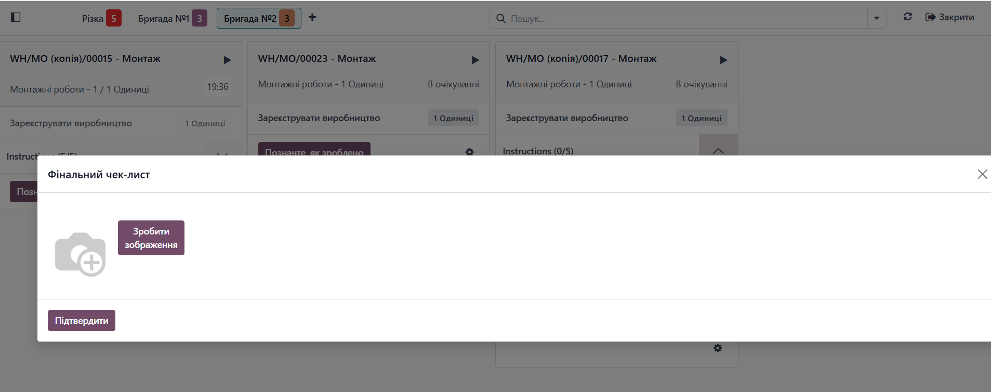Switch to the Бригада №1 tab
991x392 pixels.
tap(172, 18)
